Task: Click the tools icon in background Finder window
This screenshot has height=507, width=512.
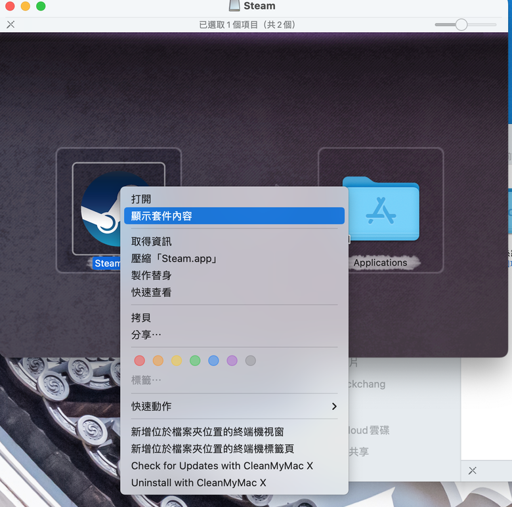Action: [x=473, y=470]
